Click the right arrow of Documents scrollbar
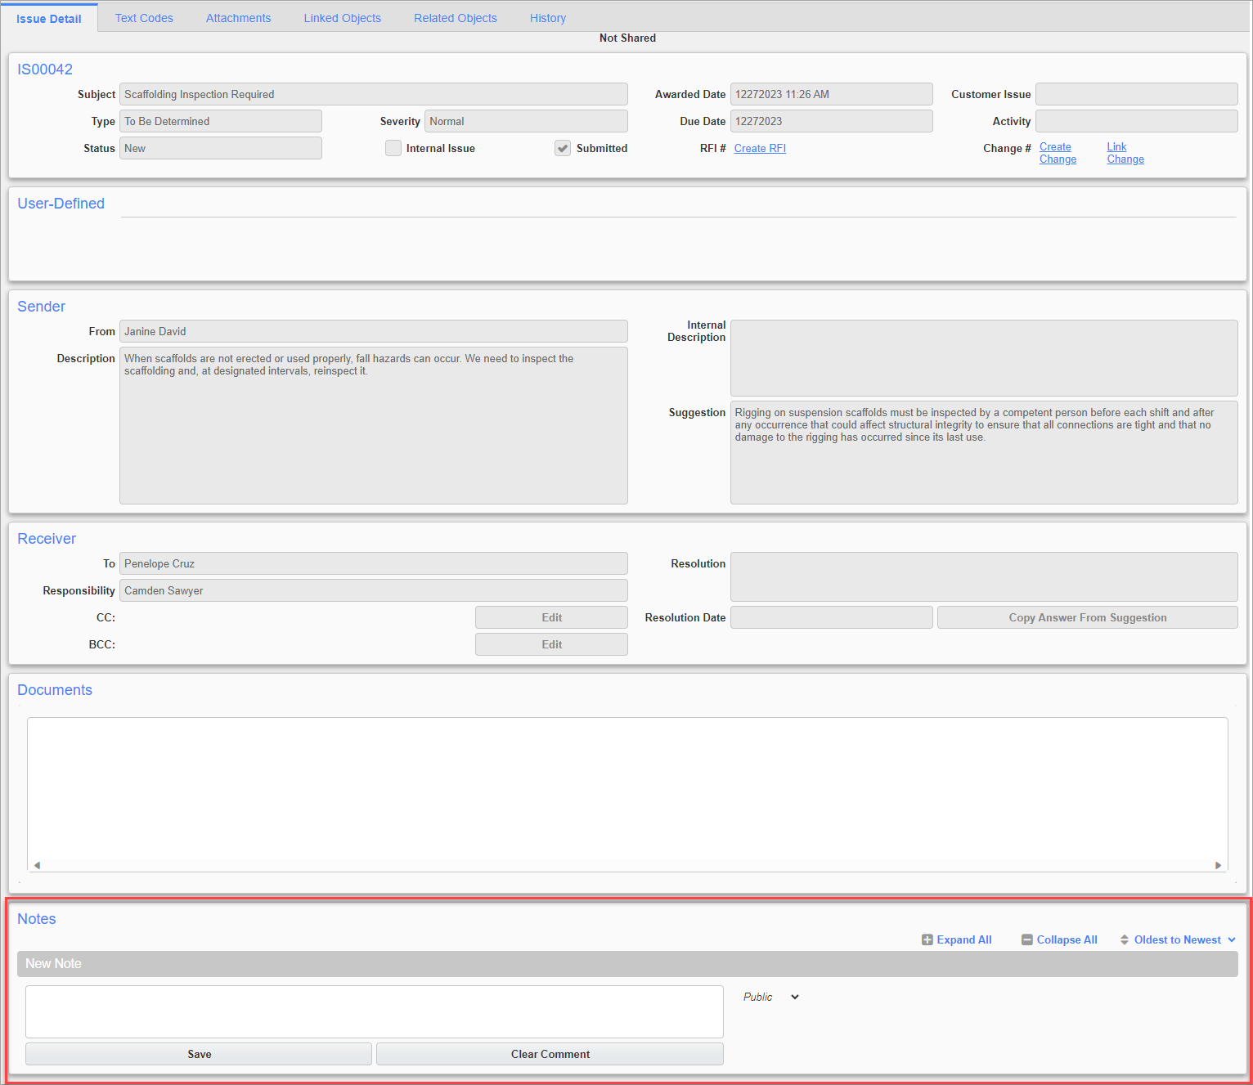 (1218, 865)
